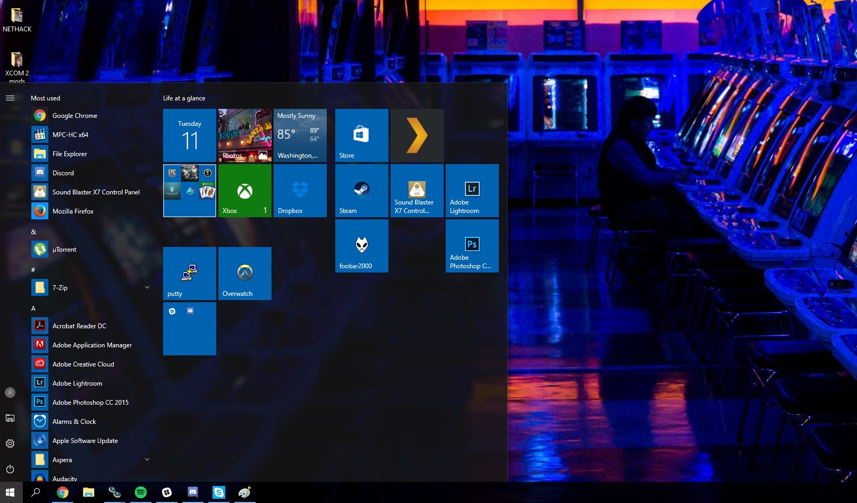857x503 pixels.
Task: Open the Calendar tile showing Tuesday 11
Action: point(190,135)
